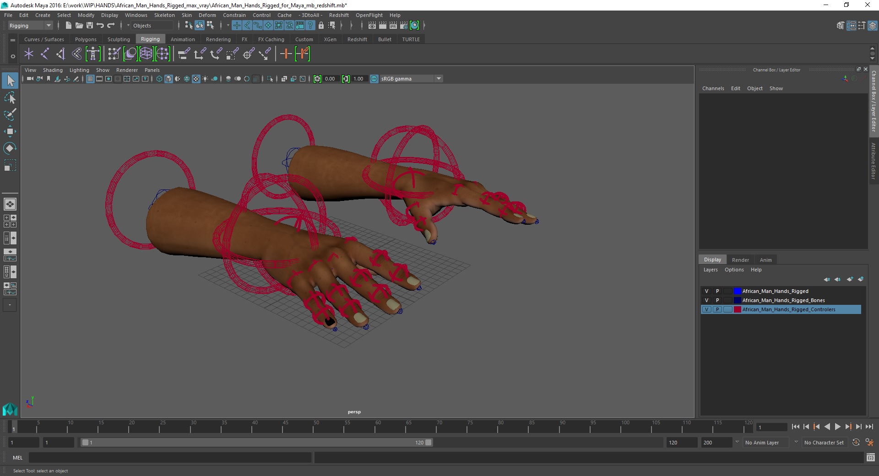Image resolution: width=879 pixels, height=476 pixels.
Task: Click the IPR render icon
Action: click(x=393, y=26)
